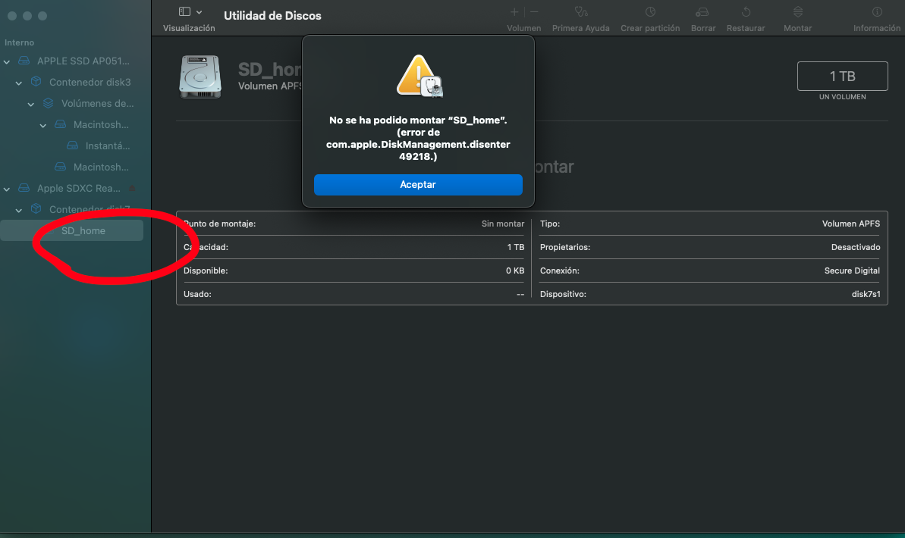Screen dimensions: 905x538
Task: Collapse the APPLE SSD disk tree
Action: pyautogui.click(x=8, y=61)
